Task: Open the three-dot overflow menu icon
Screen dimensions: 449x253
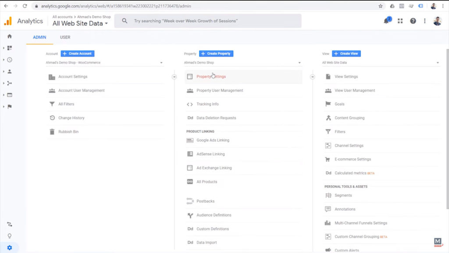Action: pos(424,21)
